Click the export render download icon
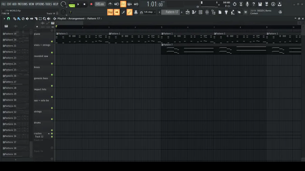The image size is (305, 171). click(x=280, y=4)
